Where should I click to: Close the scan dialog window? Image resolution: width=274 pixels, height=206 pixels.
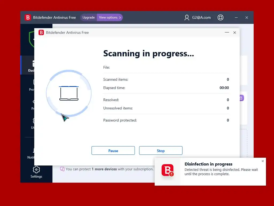(234, 32)
